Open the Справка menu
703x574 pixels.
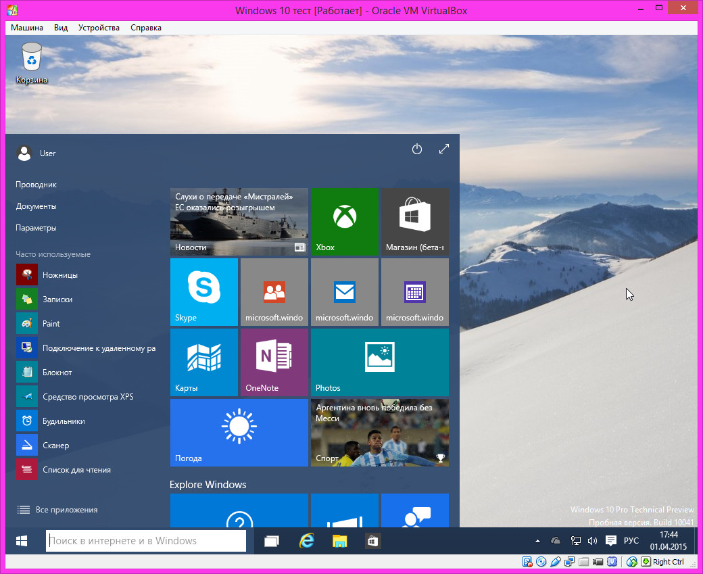(x=146, y=28)
